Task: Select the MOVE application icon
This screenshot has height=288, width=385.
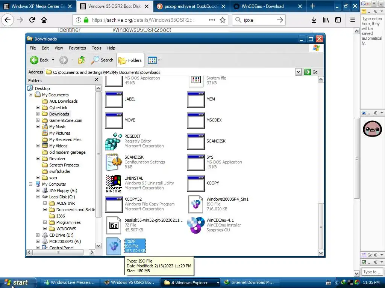Action: (x=114, y=120)
